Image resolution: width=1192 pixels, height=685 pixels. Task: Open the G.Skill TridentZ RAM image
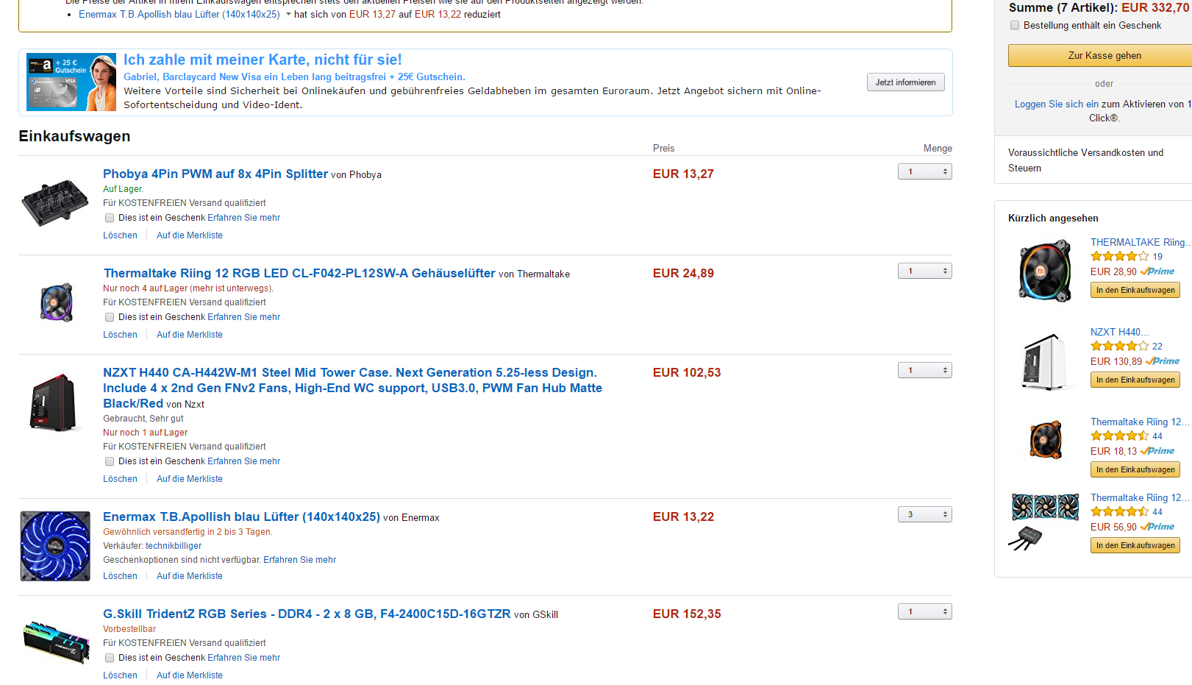[x=57, y=641]
